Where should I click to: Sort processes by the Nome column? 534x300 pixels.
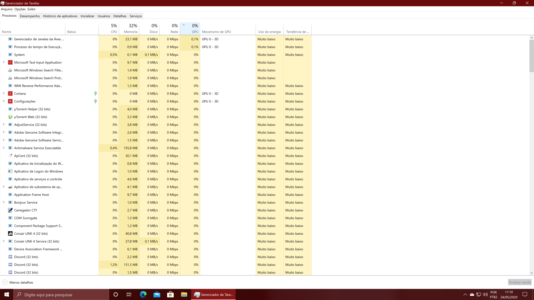pyautogui.click(x=33, y=29)
